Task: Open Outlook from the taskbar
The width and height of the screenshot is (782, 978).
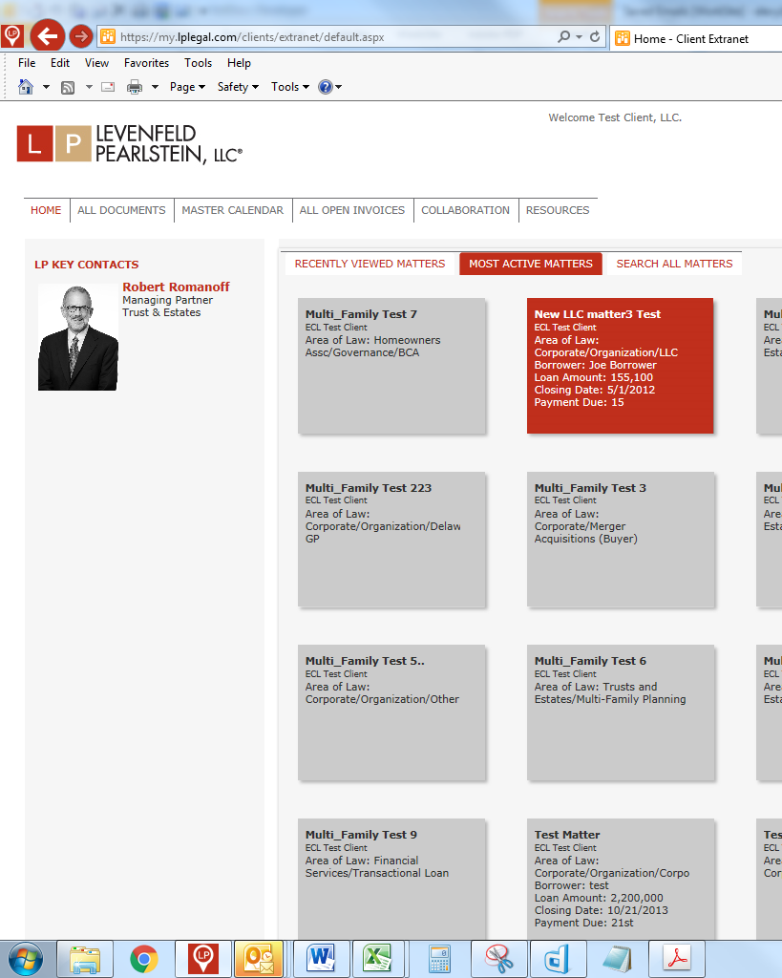Action: point(259,959)
